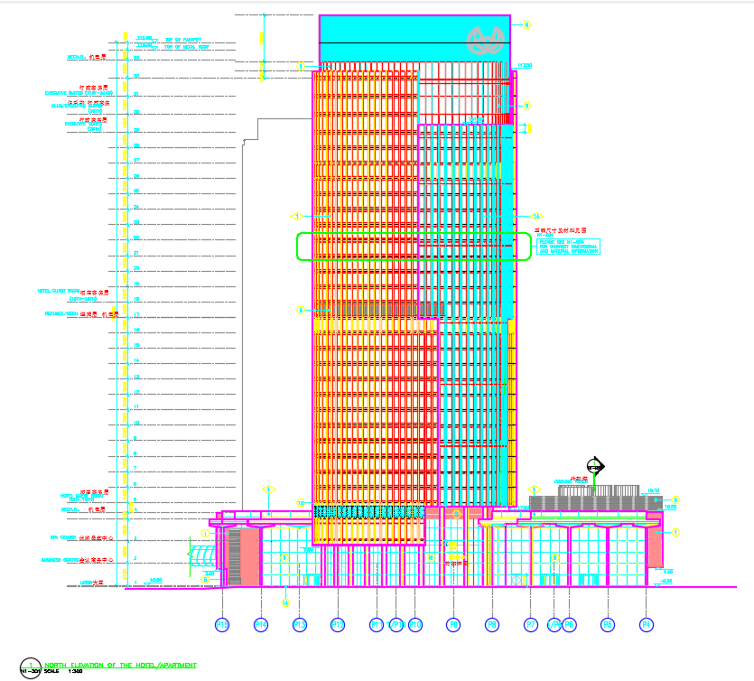The width and height of the screenshot is (754, 681).
Task: Select the 'TOP OF PARAPET' level label
Action: click(x=183, y=40)
